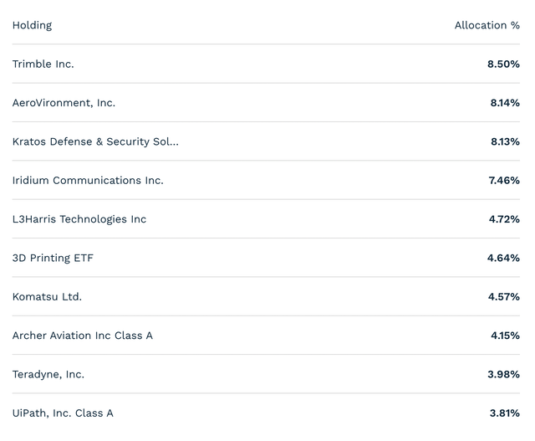
Task: Click Kratos Defense & Security Sol... row
Action: [95, 141]
